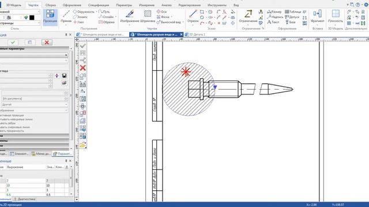Click the Оси axes tool
Viewport: 369px width, 207px height.
161,11
